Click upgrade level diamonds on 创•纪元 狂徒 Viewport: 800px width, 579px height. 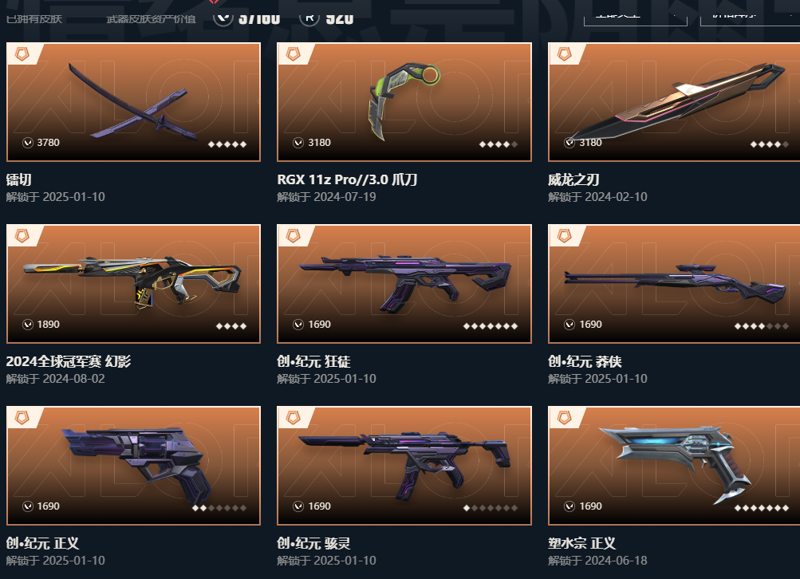(491, 326)
